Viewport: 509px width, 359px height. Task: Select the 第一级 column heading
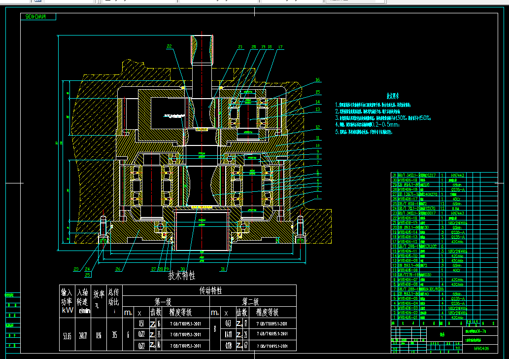tap(163, 301)
